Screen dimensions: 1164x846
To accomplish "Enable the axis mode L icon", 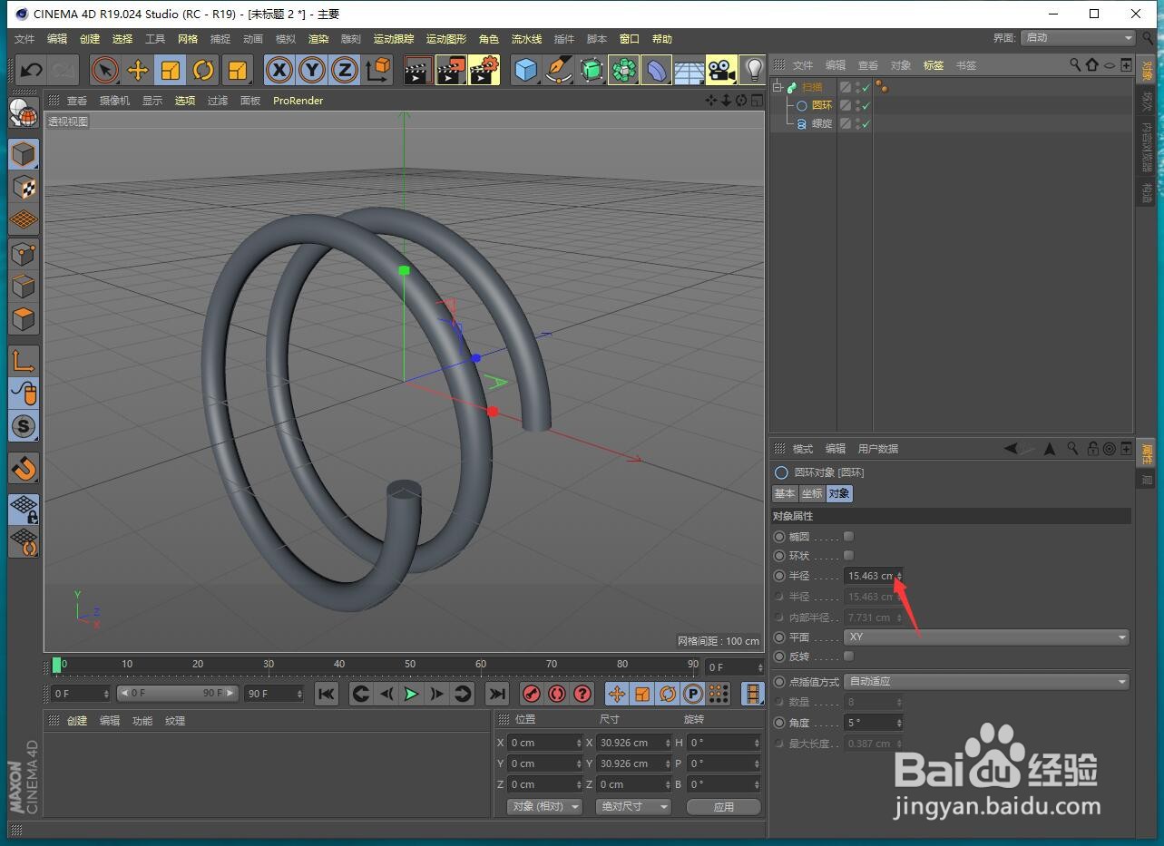I will click(24, 361).
